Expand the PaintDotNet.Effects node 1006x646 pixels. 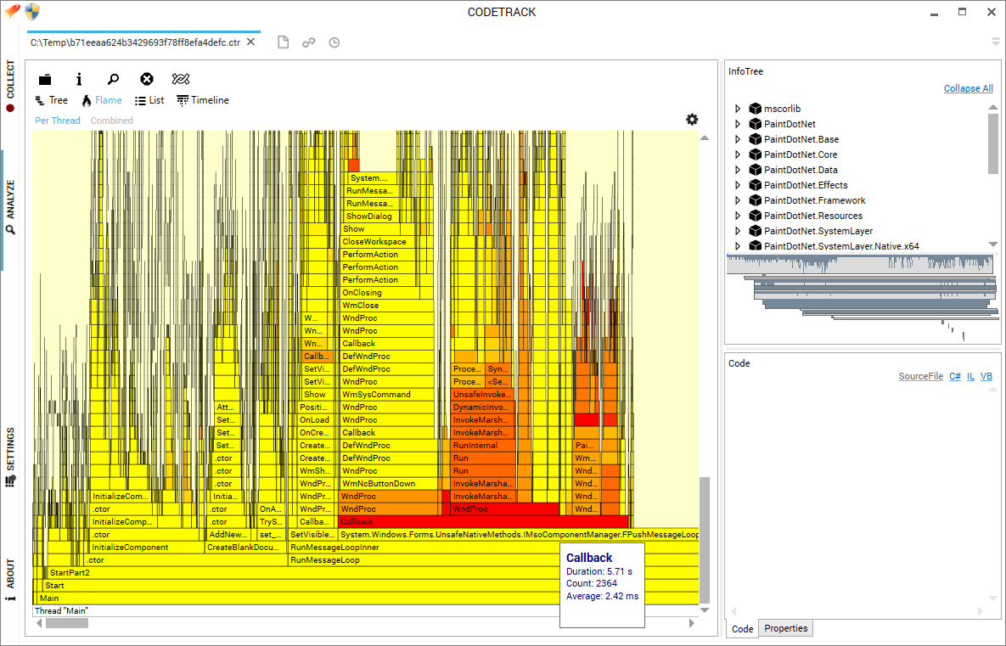tap(738, 185)
